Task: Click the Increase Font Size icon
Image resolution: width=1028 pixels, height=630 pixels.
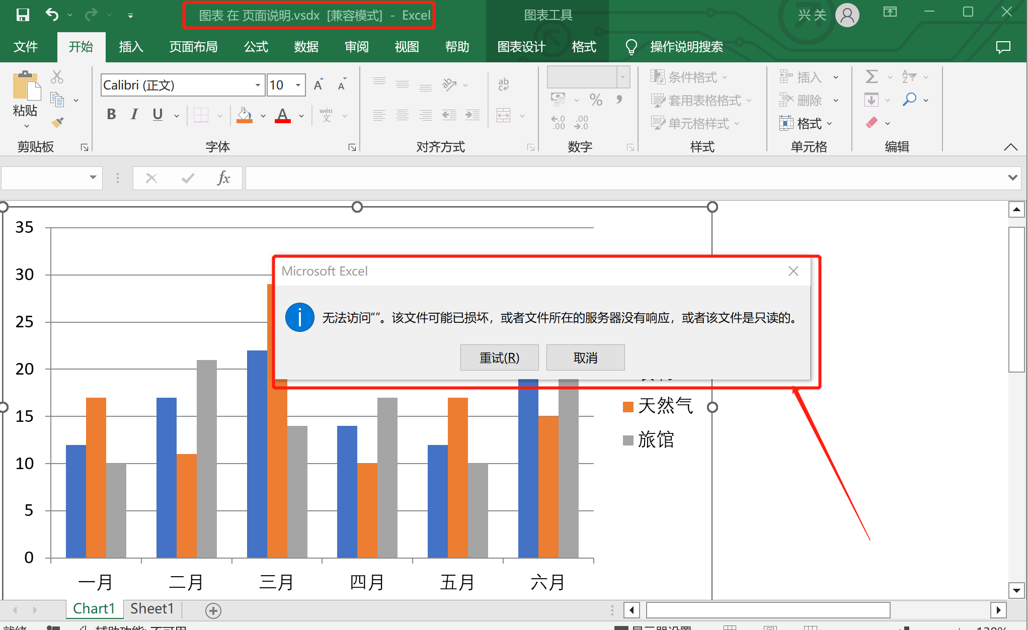Action: click(x=319, y=84)
